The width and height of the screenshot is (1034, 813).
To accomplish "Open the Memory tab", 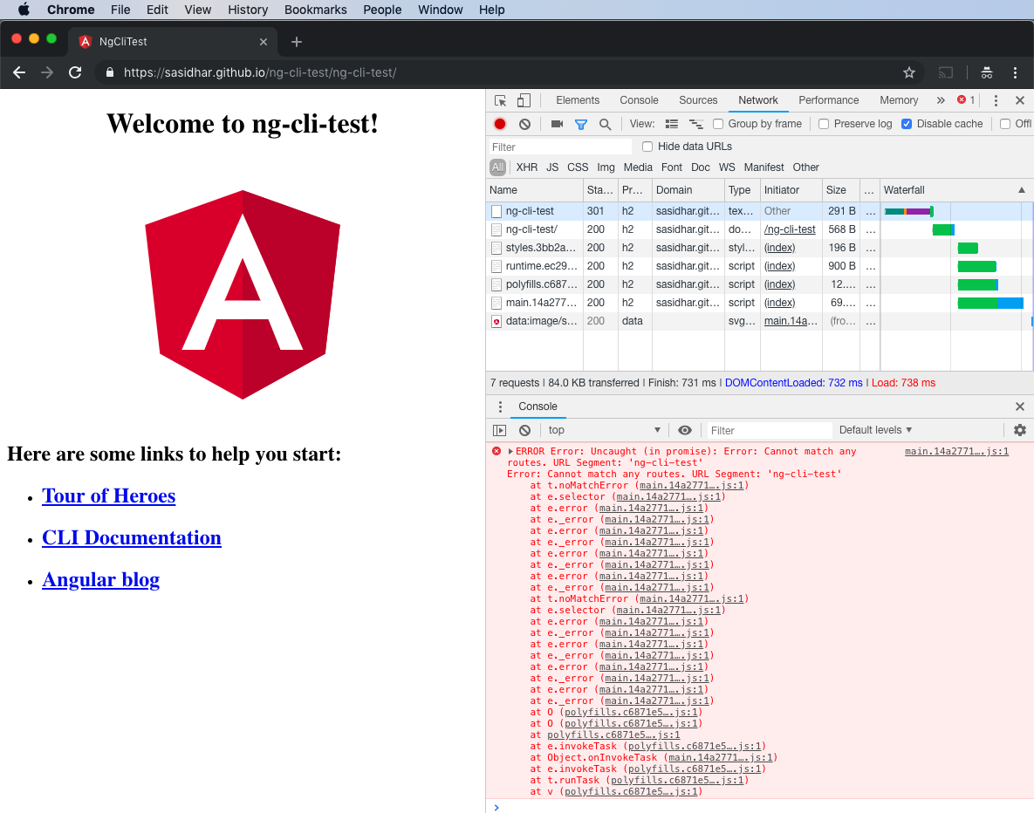I will 899,100.
